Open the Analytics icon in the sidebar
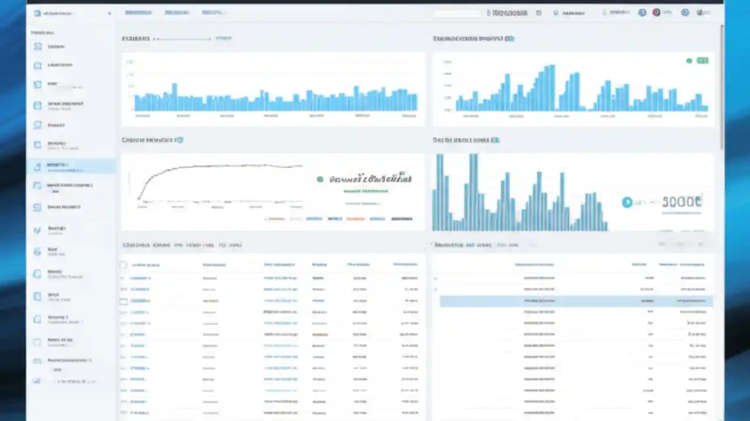The height and width of the screenshot is (421, 750). tap(37, 65)
